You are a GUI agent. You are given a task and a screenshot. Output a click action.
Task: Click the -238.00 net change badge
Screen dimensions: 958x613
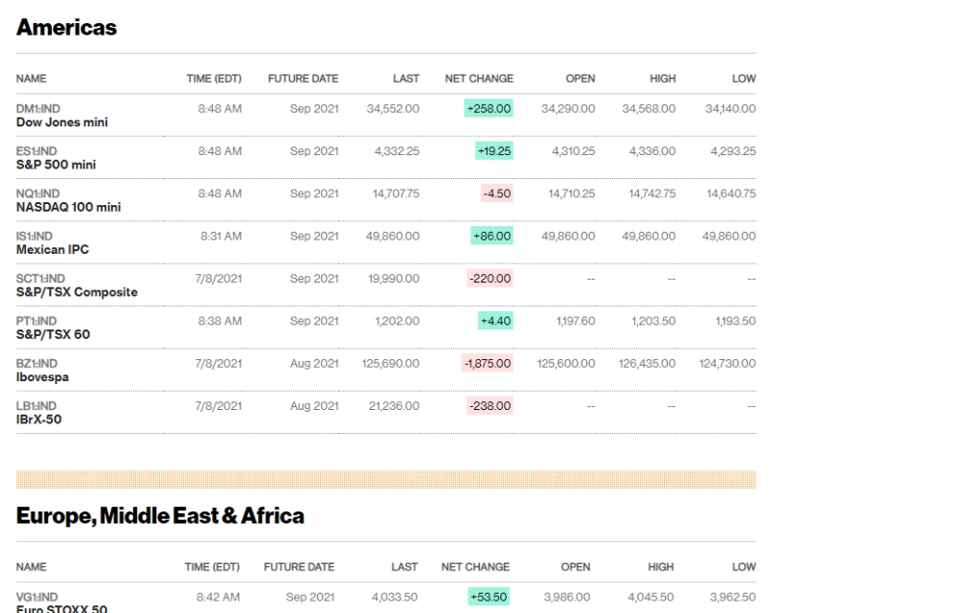tap(490, 405)
